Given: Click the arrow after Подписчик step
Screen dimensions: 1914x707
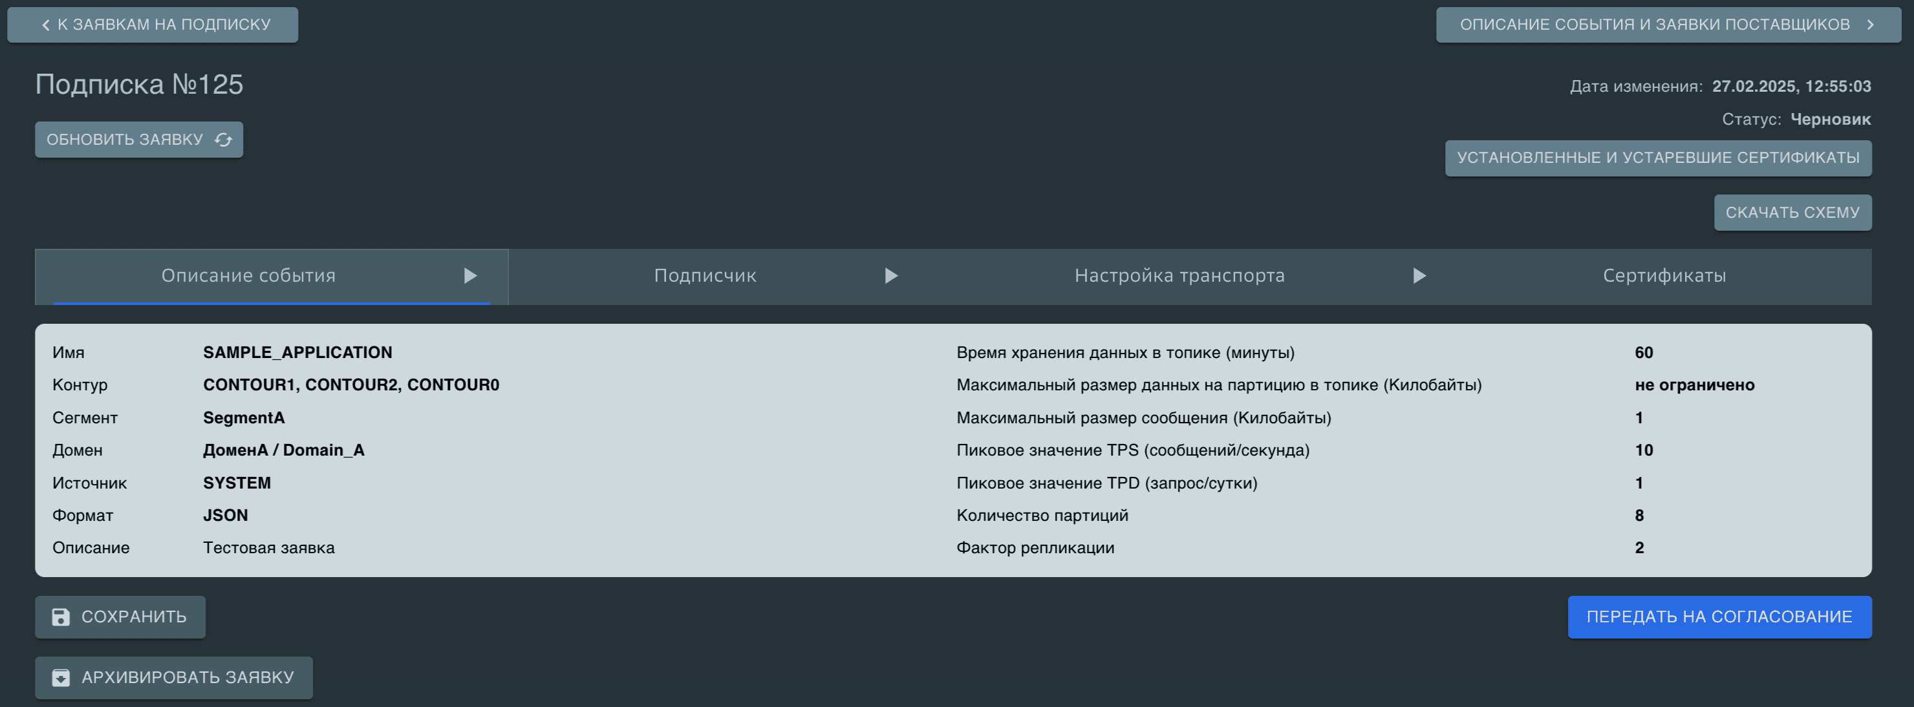Looking at the screenshot, I should click(x=891, y=276).
